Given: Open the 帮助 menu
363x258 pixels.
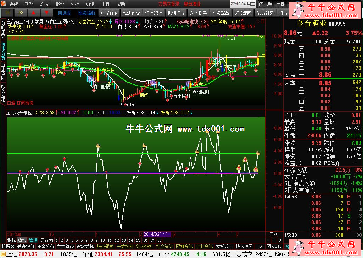Looking at the screenshot, I should (121, 4).
